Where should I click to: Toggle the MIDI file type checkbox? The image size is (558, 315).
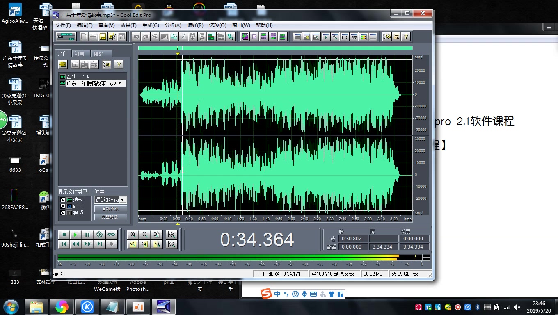63,206
